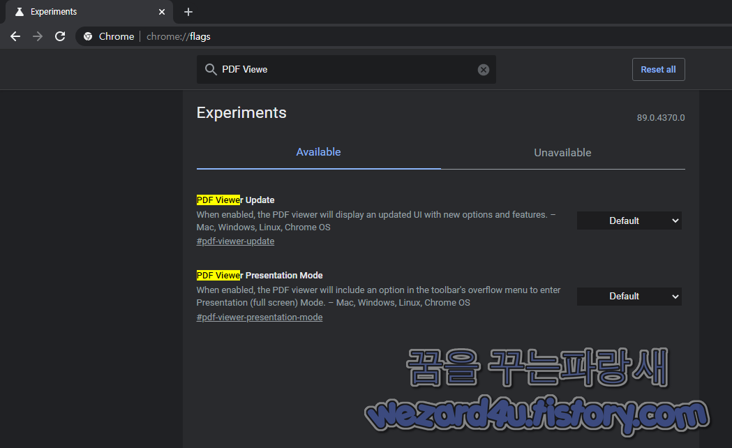Switch to the Available tab
This screenshot has height=448, width=732.
318,152
